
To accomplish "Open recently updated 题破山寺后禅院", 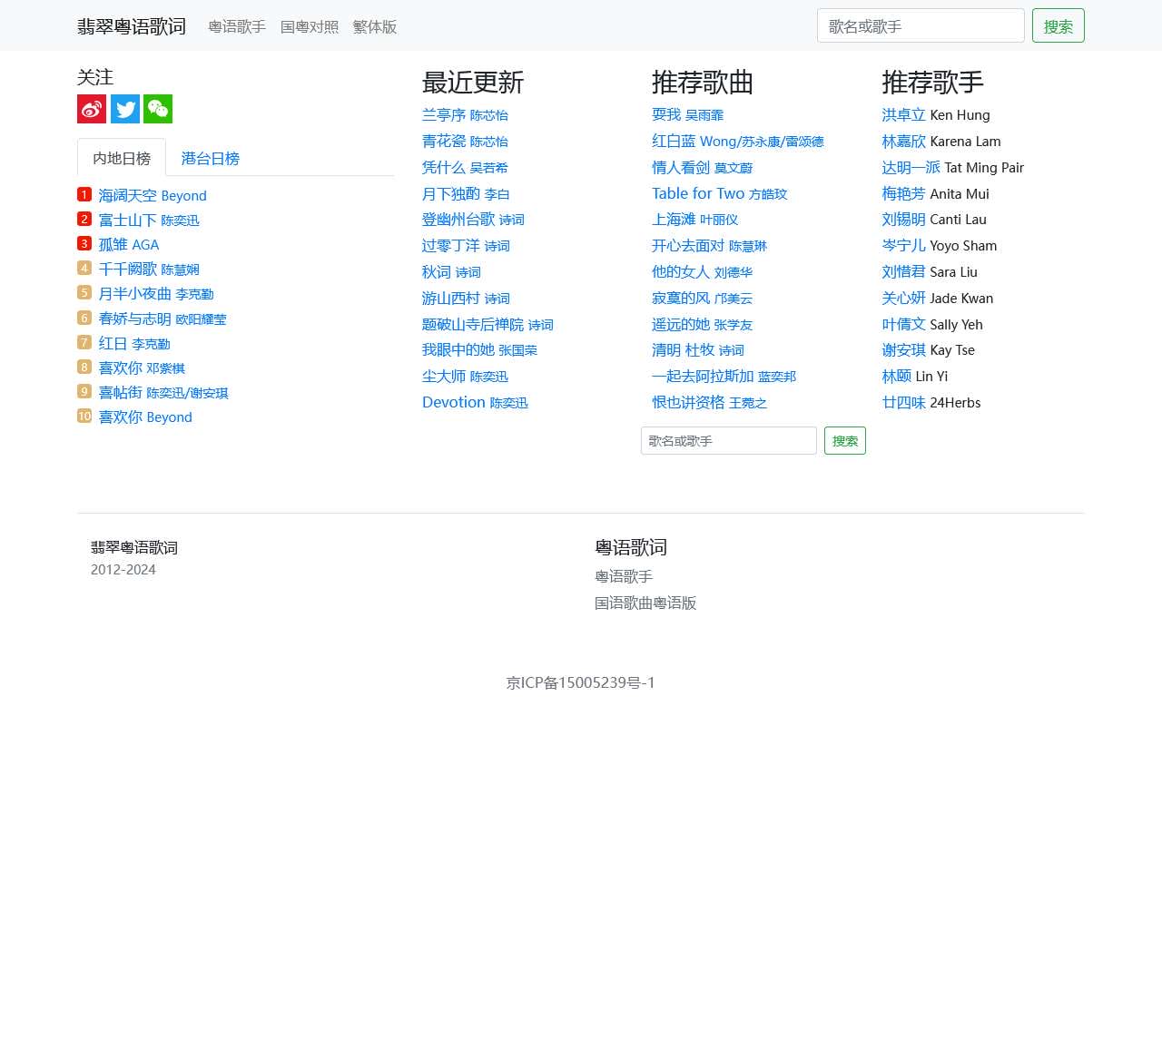I will tap(487, 324).
